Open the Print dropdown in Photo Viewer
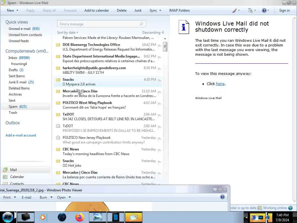Image resolution: width=297 pixels, height=223 pixels. 15,197
